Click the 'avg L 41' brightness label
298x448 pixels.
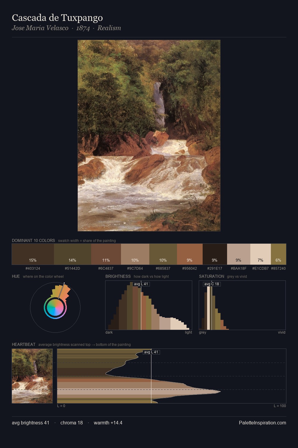point(141,284)
